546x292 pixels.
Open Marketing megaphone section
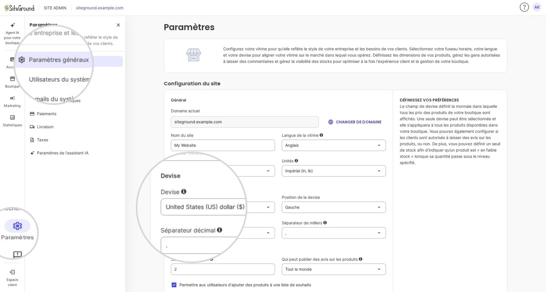(x=12, y=101)
